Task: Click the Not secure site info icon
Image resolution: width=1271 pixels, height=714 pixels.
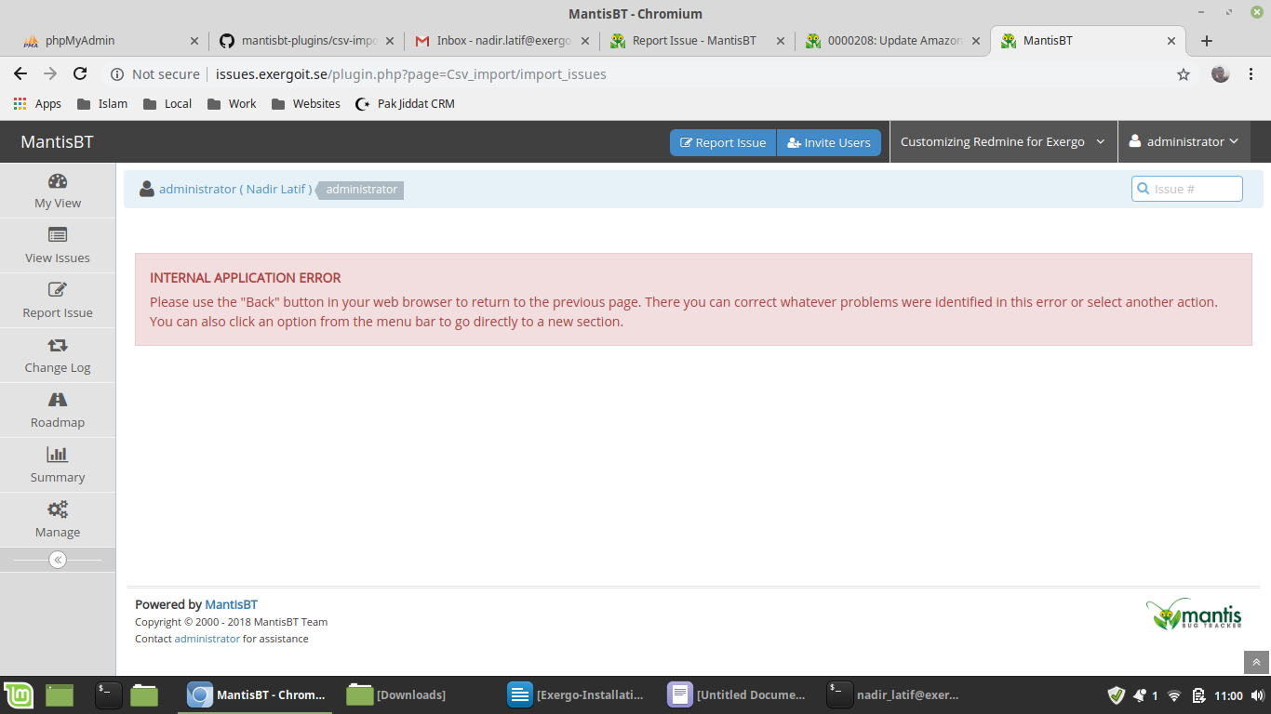Action: [x=118, y=74]
